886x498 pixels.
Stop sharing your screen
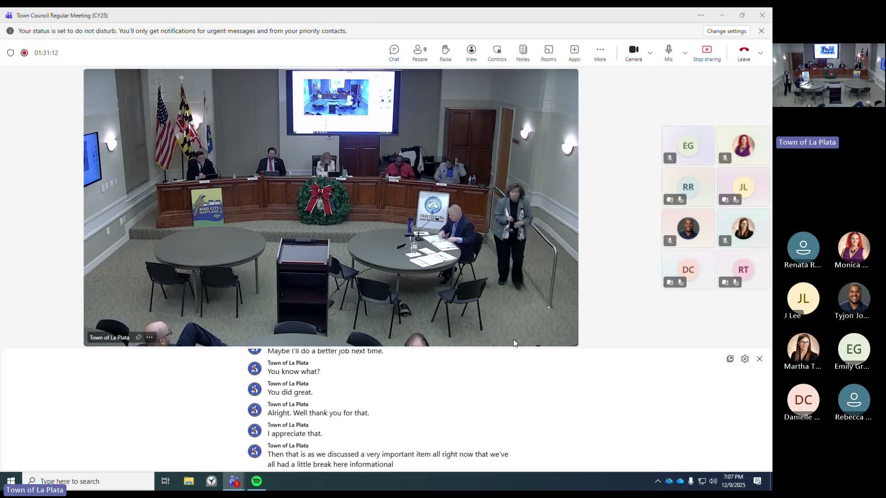(707, 53)
